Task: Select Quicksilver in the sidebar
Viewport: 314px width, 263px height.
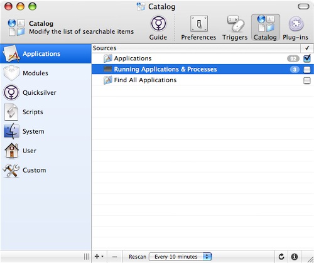Action: tap(46, 92)
